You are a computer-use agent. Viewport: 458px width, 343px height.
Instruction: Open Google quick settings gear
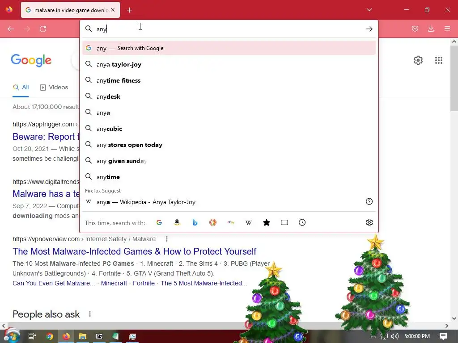pos(418,60)
